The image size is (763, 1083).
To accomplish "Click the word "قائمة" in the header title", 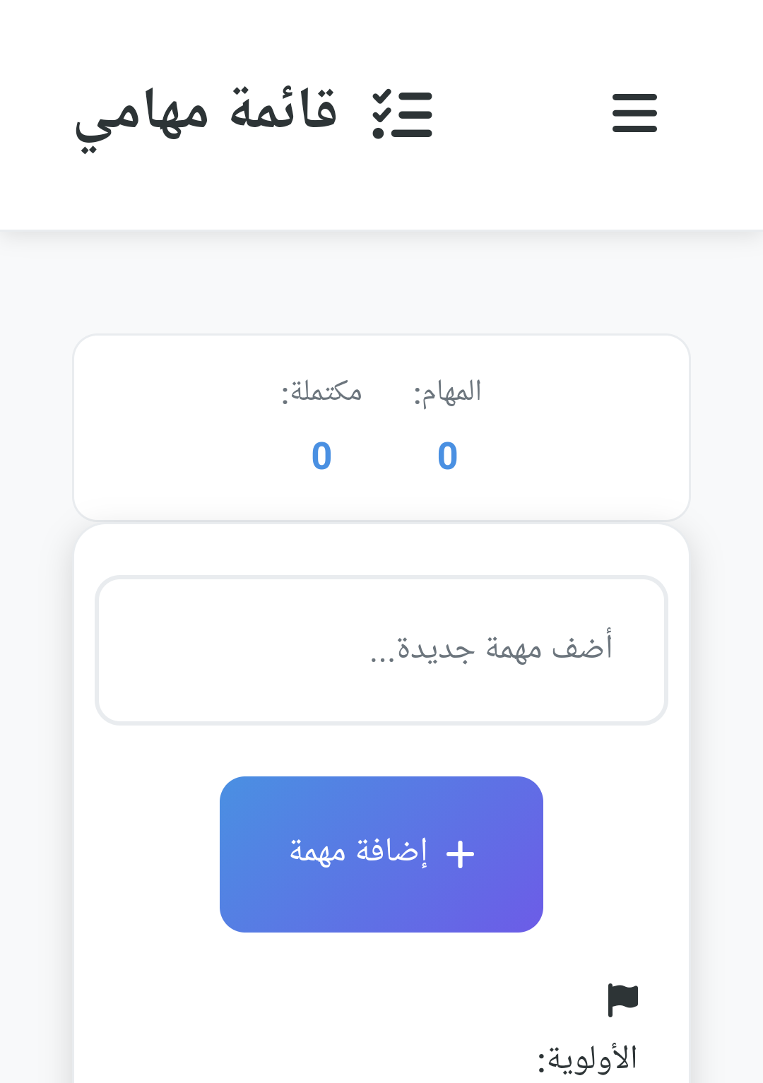I will (284, 110).
